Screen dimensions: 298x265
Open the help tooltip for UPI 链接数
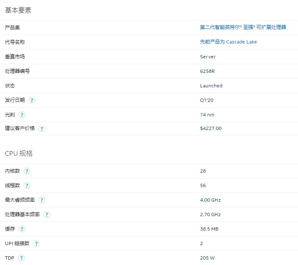pos(36,243)
